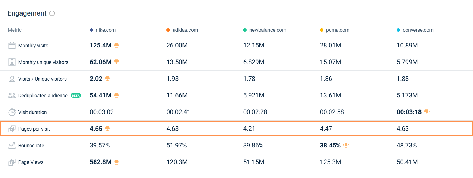473x178 pixels.
Task: Select the Visits / Unique visitors label
Action: 42,79
